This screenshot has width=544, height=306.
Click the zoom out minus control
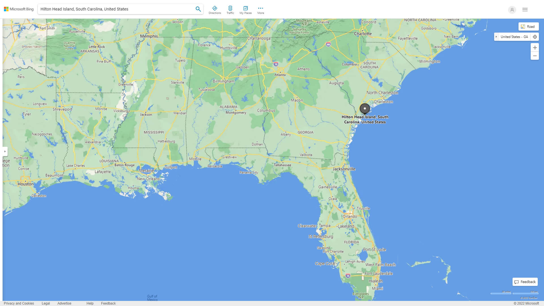[x=535, y=56]
